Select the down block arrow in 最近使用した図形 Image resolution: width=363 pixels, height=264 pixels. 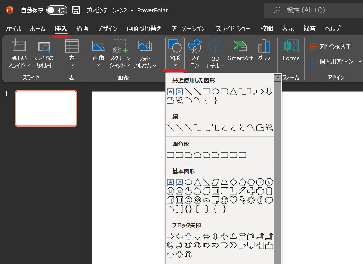click(269, 91)
